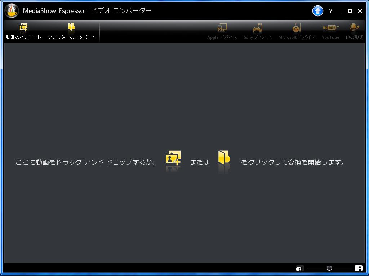Minimize the MediaShow Espresso window
The image size is (369, 276).
[340, 11]
